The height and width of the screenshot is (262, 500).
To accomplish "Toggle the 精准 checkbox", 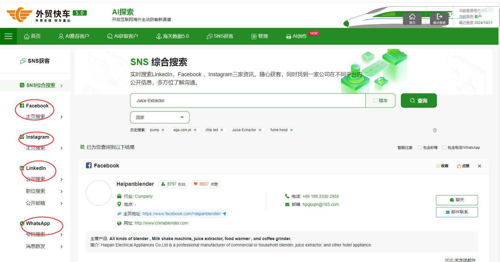I will coord(376,101).
